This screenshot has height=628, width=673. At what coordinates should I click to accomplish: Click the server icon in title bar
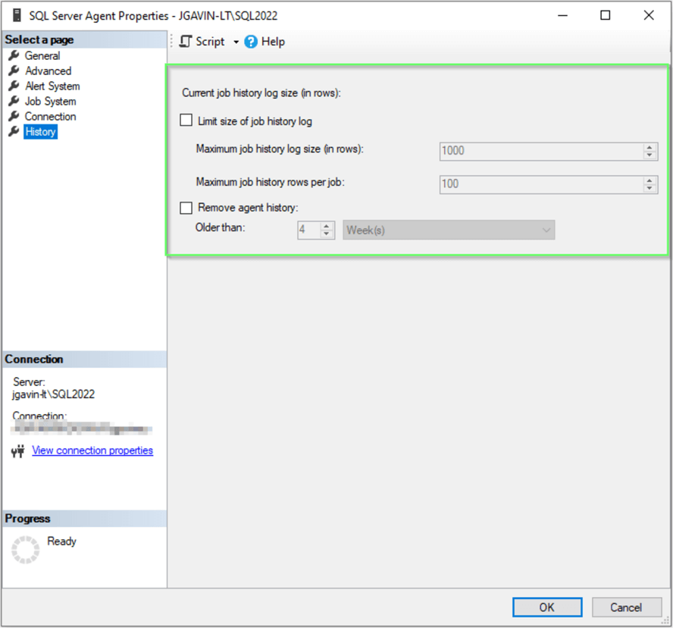pyautogui.click(x=17, y=15)
